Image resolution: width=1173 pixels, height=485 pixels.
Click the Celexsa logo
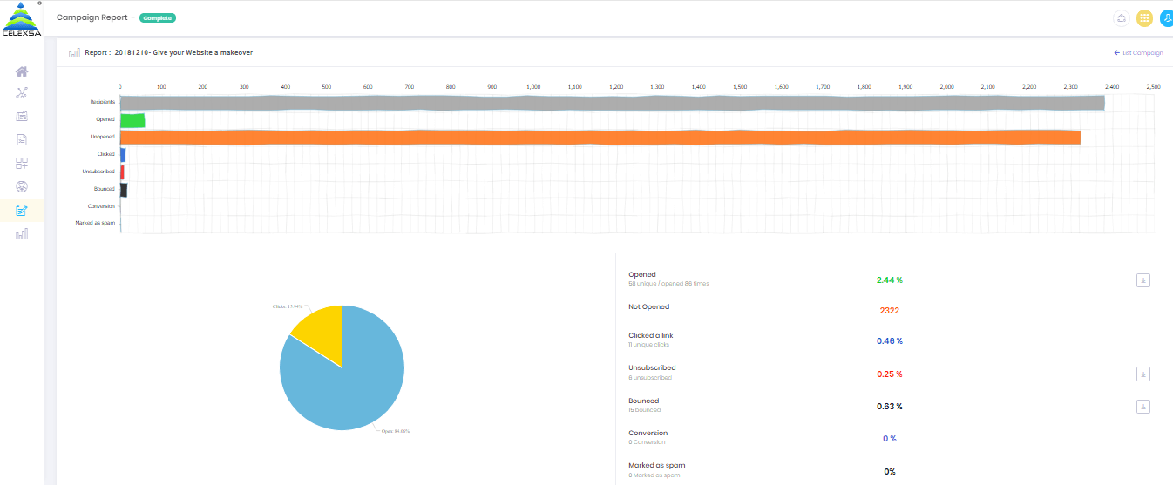click(x=21, y=19)
